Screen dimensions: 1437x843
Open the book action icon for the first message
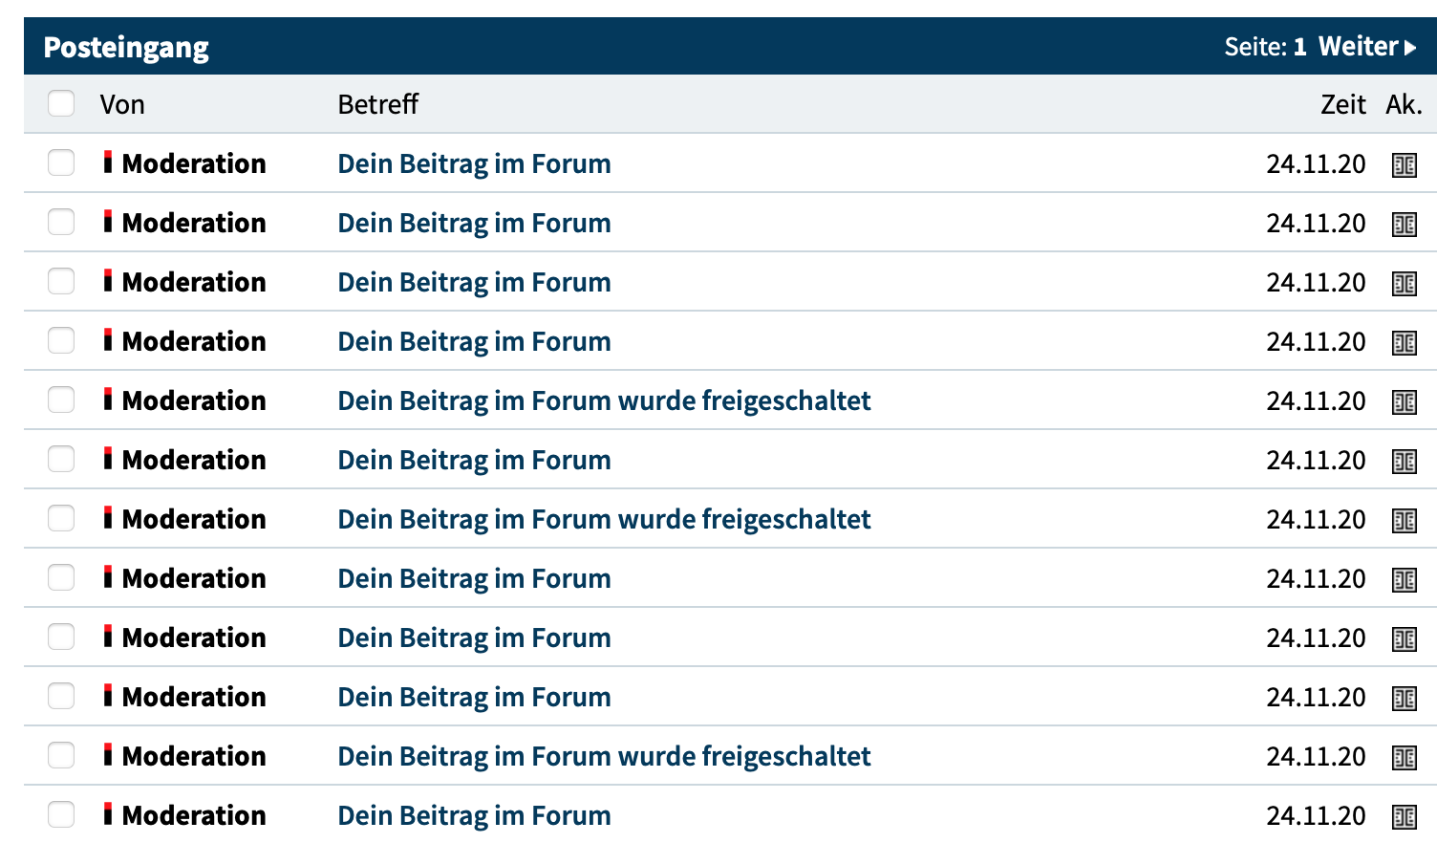[1404, 163]
